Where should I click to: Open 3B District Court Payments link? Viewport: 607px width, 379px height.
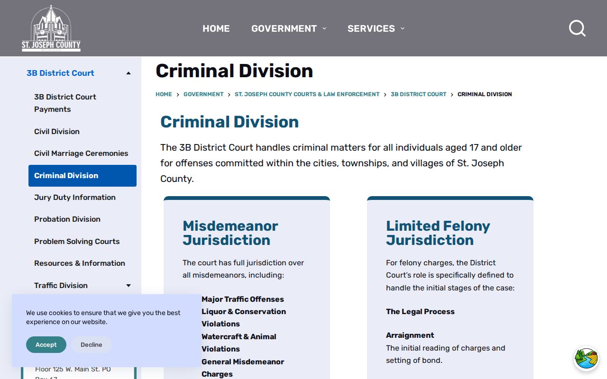tap(65, 103)
